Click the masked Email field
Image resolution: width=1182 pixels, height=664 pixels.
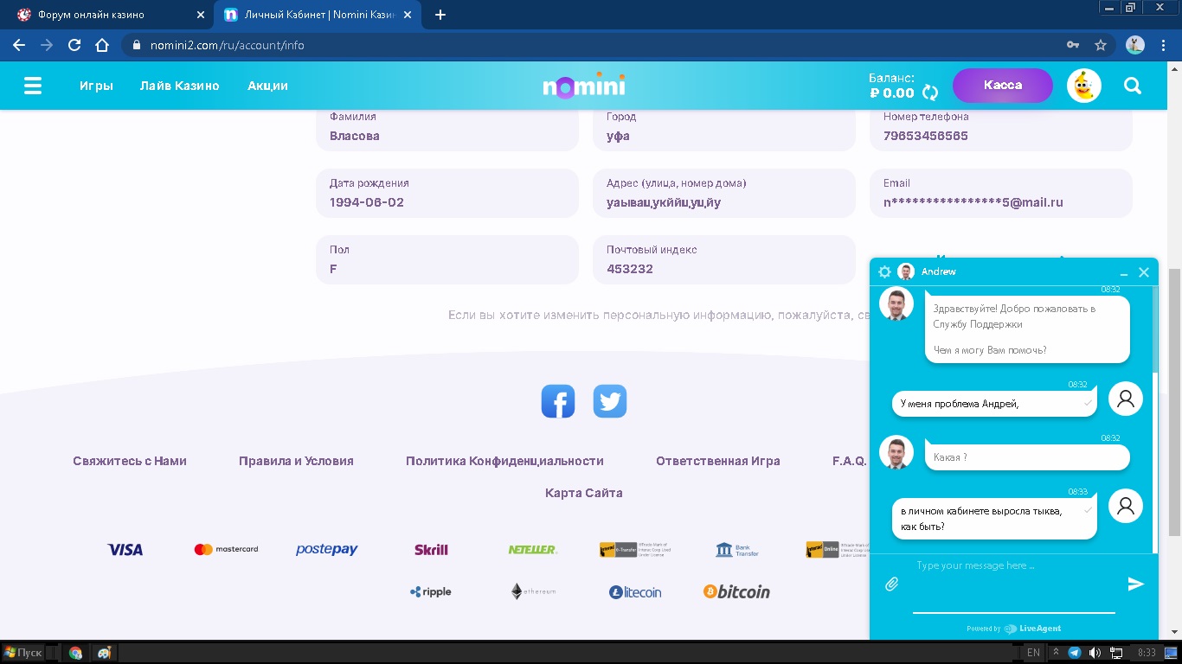(x=1001, y=193)
